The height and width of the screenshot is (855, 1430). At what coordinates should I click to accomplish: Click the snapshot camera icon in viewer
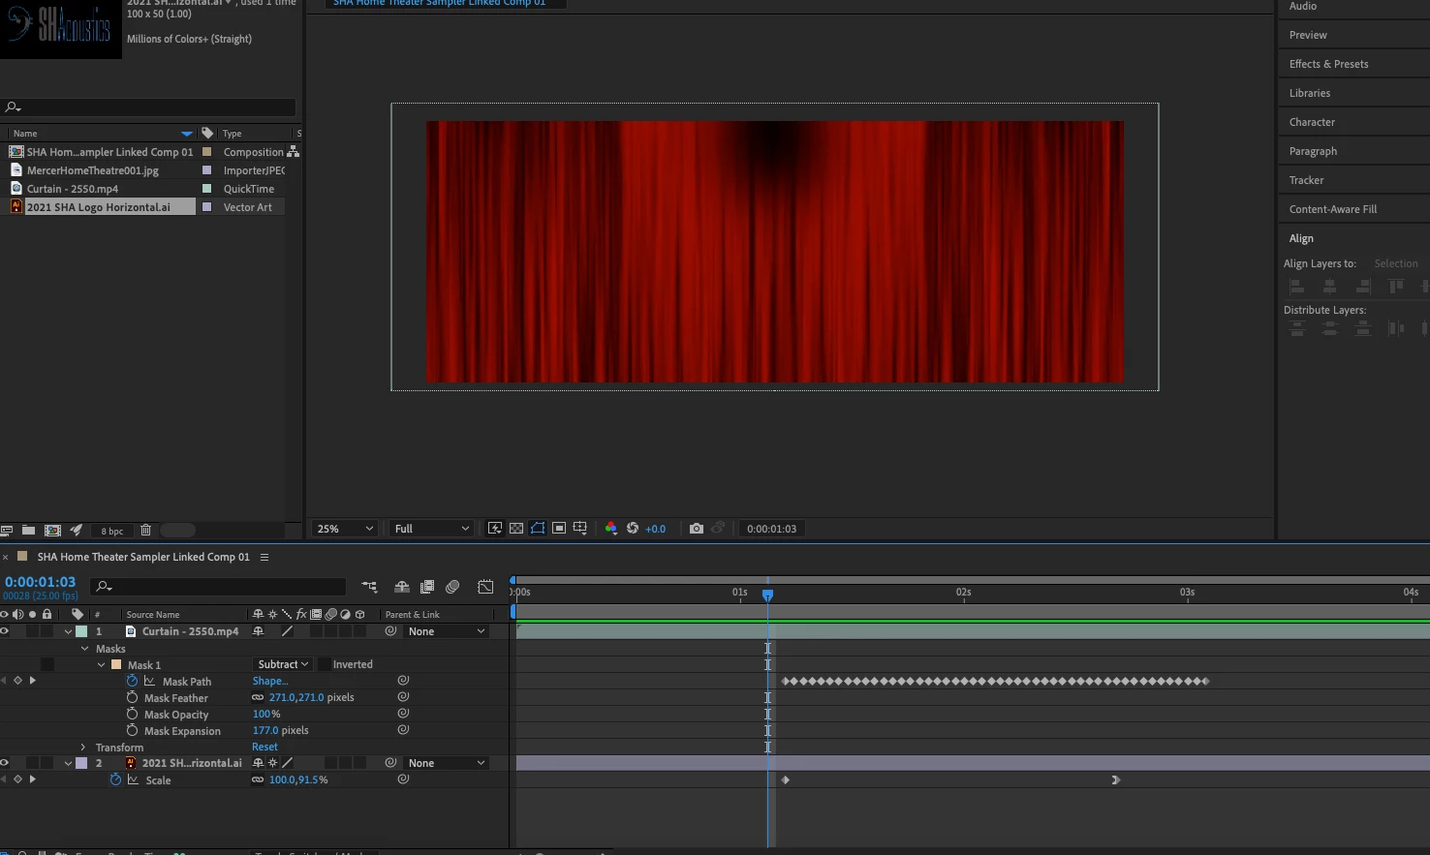(696, 529)
